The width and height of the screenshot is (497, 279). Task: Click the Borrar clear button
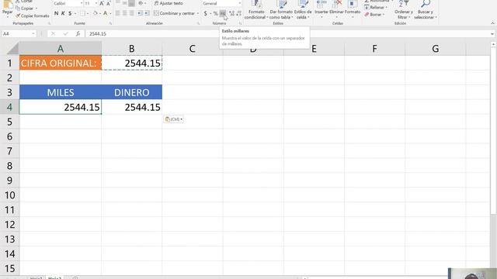click(374, 15)
